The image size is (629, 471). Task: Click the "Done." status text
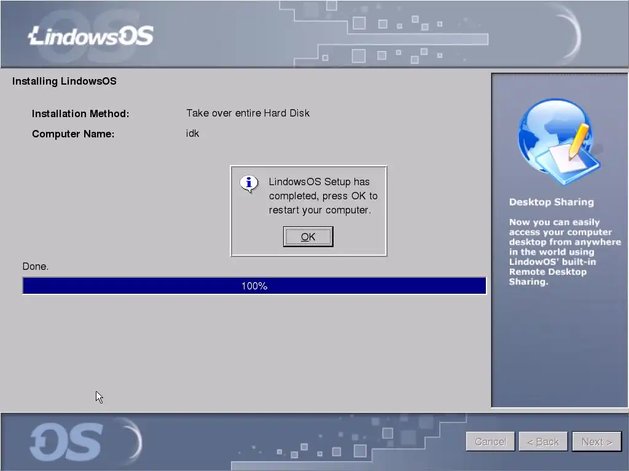(x=35, y=266)
